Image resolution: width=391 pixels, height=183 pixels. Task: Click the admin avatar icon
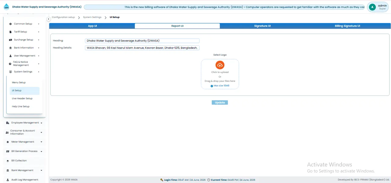[x=372, y=7]
